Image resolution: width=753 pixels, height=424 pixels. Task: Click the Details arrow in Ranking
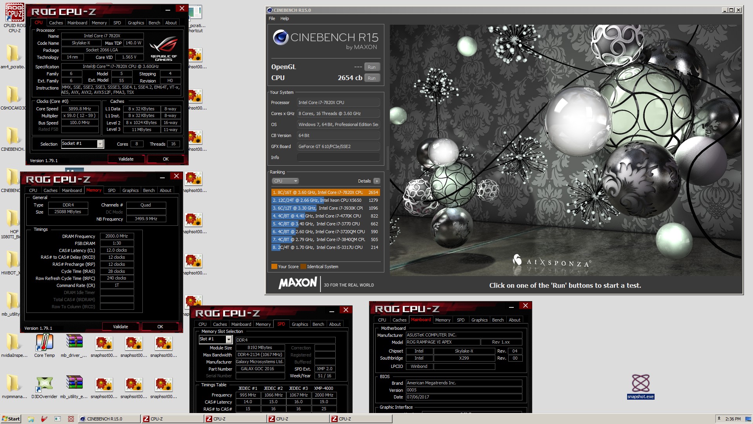(377, 181)
